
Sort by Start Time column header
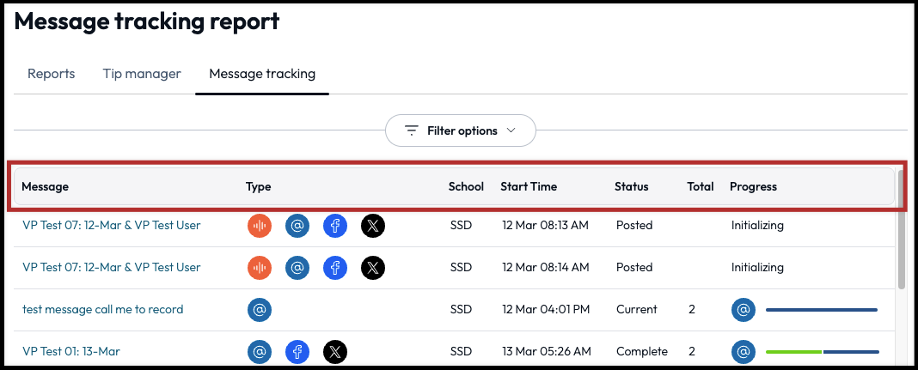pos(529,186)
